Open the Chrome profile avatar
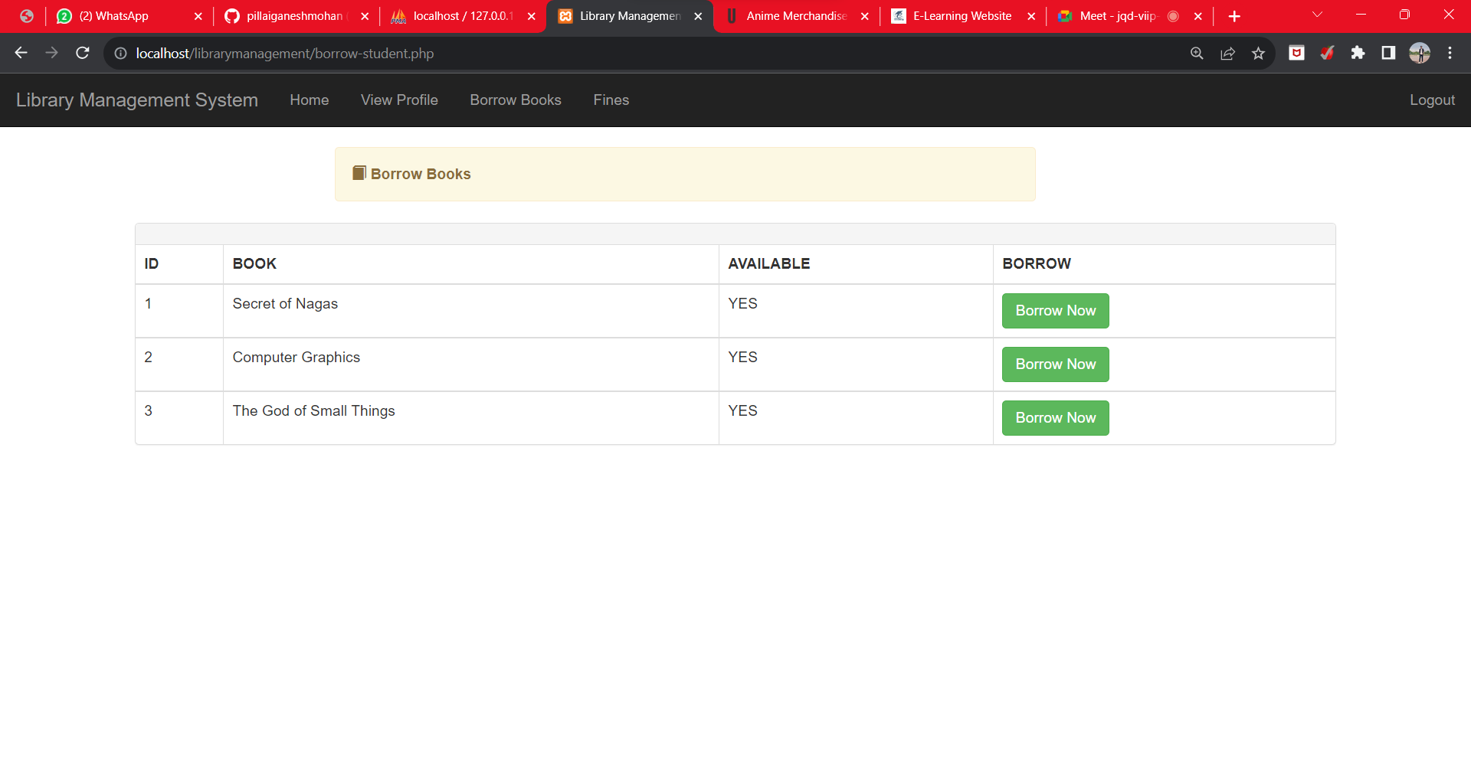The width and height of the screenshot is (1471, 781). (x=1420, y=53)
